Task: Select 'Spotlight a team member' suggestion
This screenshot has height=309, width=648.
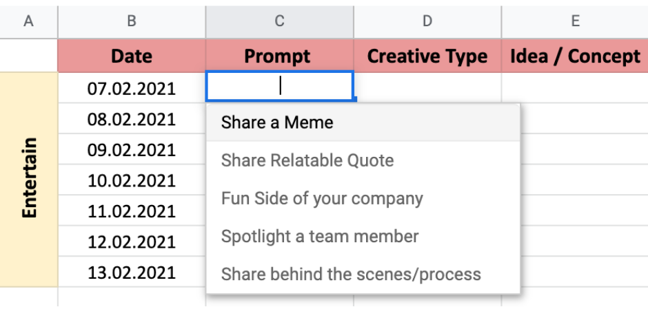Action: [363, 236]
